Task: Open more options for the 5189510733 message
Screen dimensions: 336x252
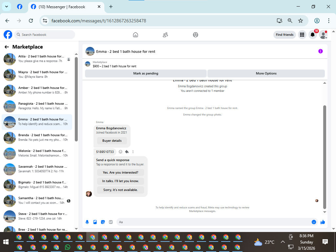Action: click(133, 152)
